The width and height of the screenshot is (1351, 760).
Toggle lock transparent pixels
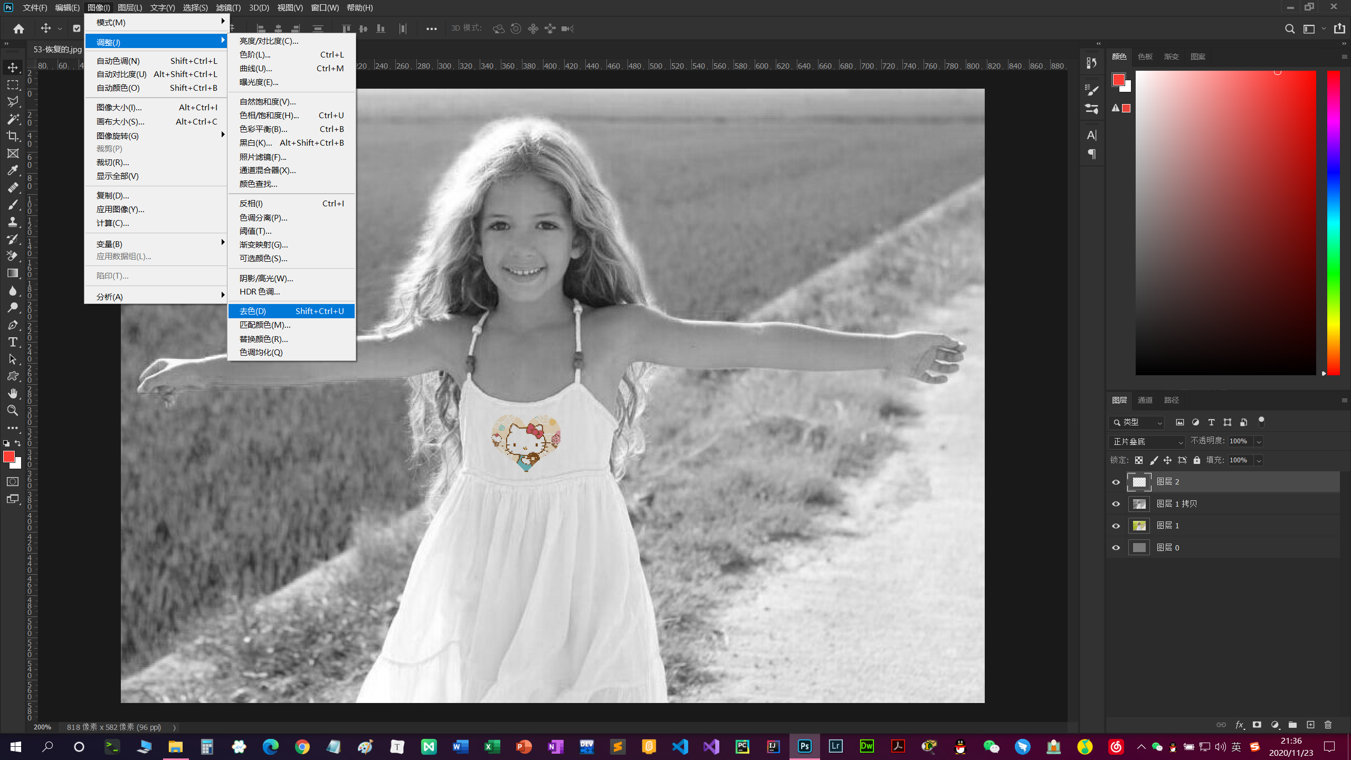1139,460
